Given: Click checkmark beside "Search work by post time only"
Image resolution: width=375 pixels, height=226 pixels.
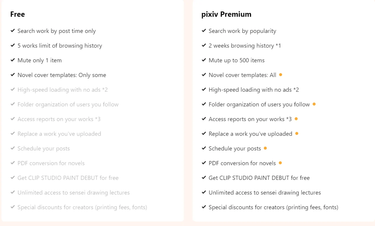Looking at the screenshot, I should tap(13, 31).
